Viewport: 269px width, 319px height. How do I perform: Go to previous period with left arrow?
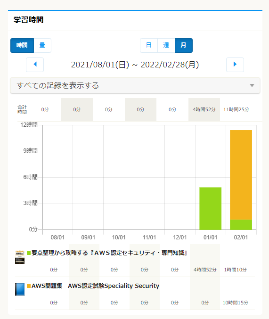pyautogui.click(x=35, y=65)
